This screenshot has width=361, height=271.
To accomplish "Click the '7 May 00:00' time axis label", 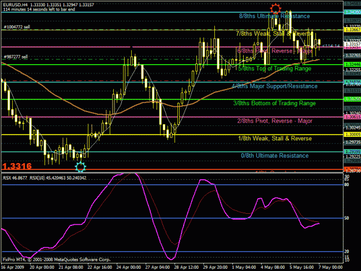I will click(x=330, y=268).
